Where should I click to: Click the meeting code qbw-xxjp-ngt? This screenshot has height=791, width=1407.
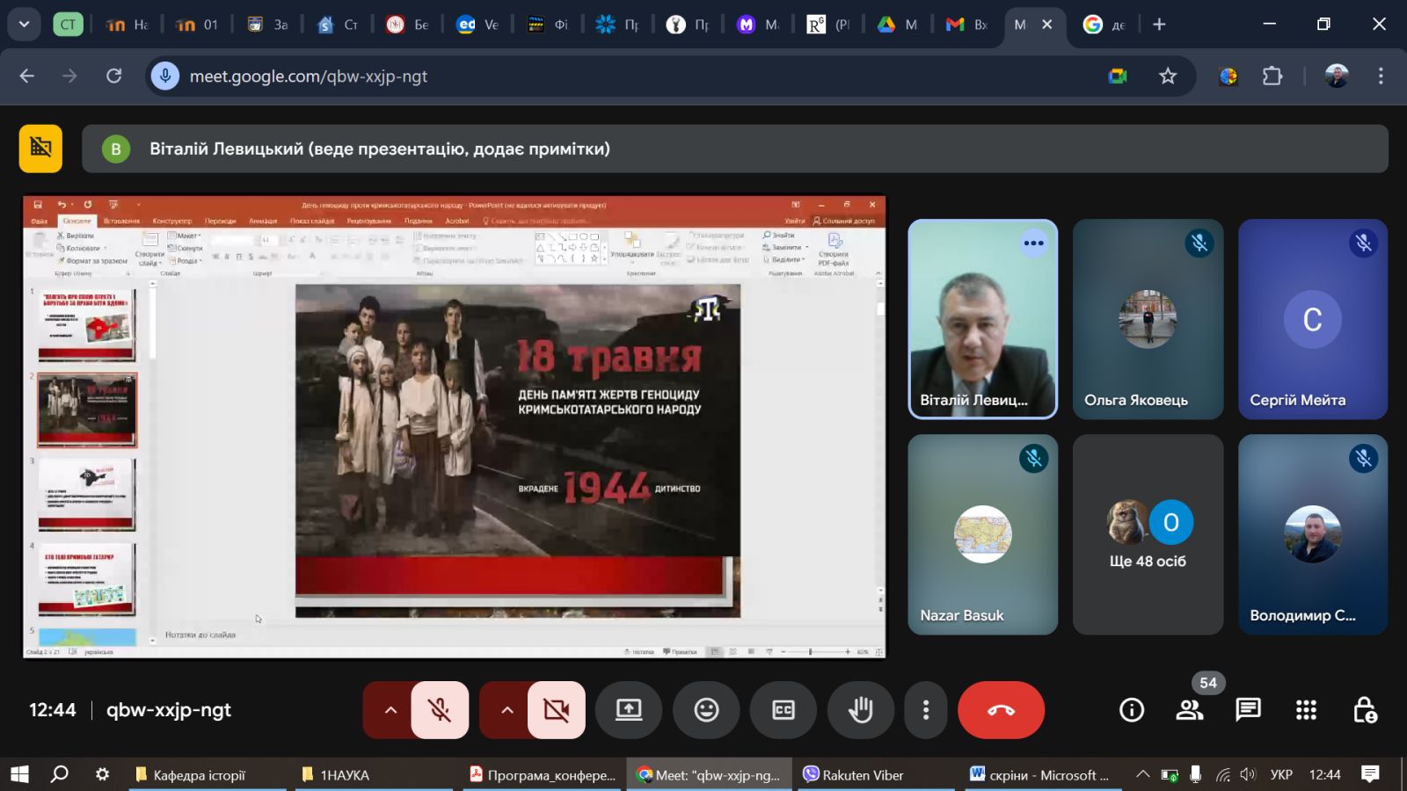pyautogui.click(x=169, y=710)
